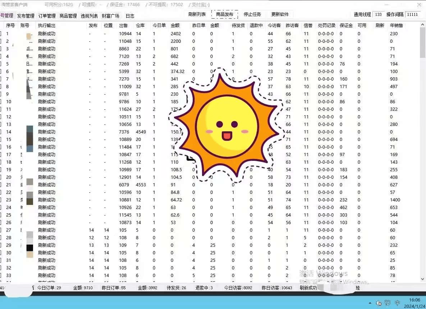Sort by the 今访客 column header

[274, 25]
